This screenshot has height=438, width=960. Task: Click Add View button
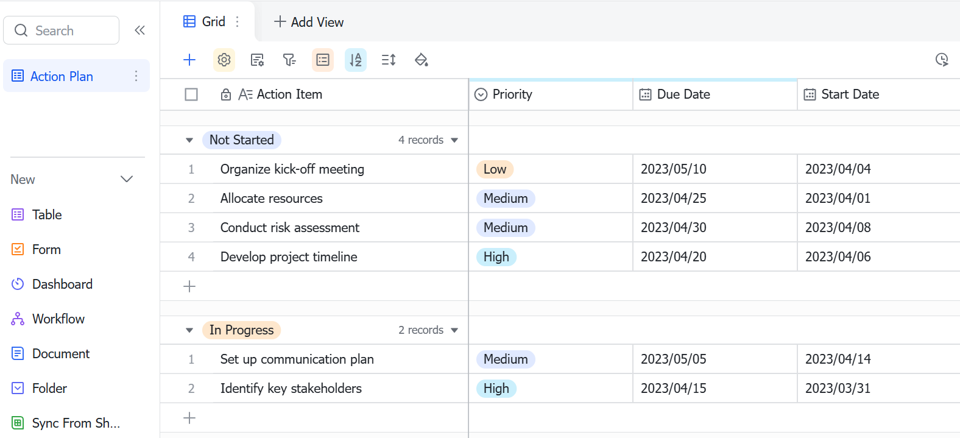point(309,22)
